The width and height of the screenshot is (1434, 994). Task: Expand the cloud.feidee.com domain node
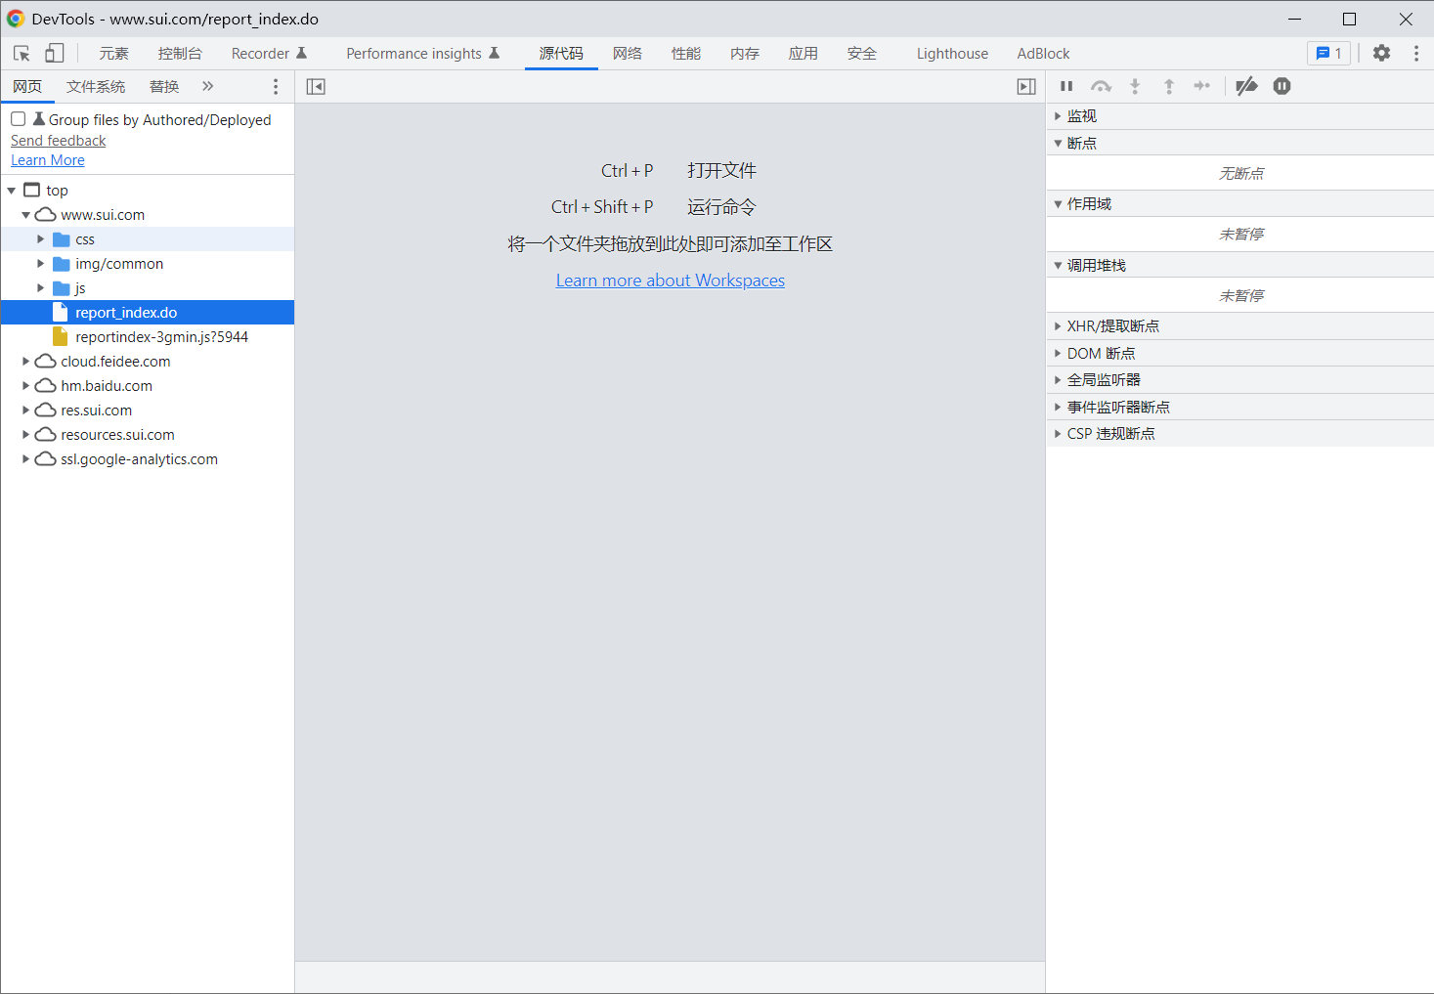click(26, 362)
